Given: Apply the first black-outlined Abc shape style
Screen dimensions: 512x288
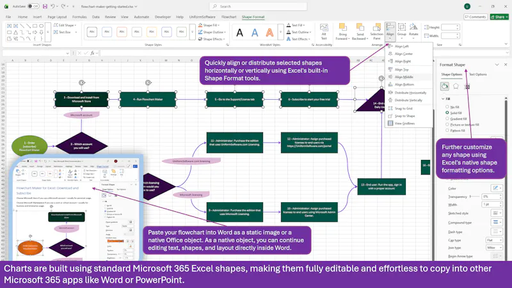Looking at the screenshot, I should [x=92, y=31].
